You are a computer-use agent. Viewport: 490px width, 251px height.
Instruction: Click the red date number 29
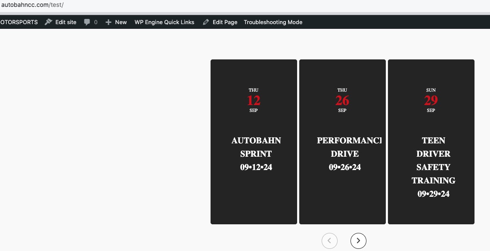pyautogui.click(x=431, y=100)
